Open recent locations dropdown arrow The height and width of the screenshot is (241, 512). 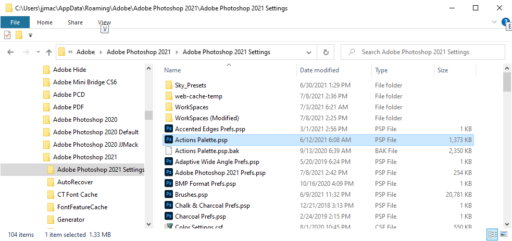[38, 52]
